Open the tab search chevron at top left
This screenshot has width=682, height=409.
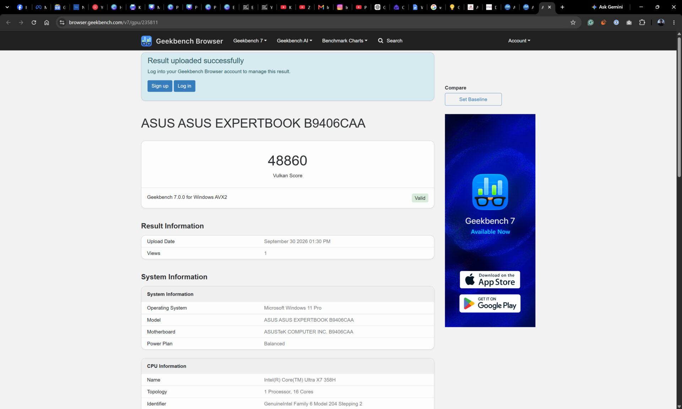point(7,7)
